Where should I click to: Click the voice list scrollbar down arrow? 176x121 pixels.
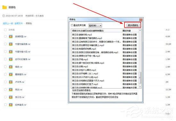tap(140, 87)
